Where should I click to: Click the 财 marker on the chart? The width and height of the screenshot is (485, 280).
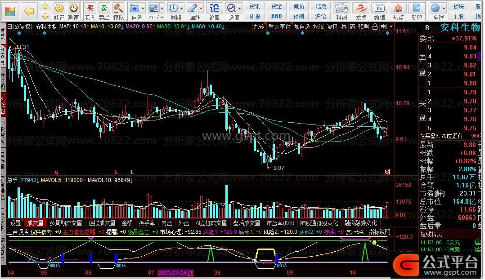point(387,172)
